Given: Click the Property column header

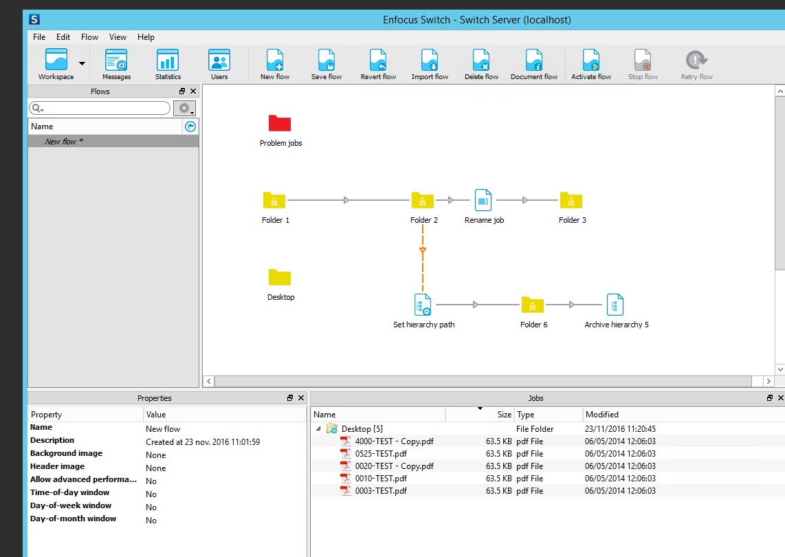Looking at the screenshot, I should point(86,414).
